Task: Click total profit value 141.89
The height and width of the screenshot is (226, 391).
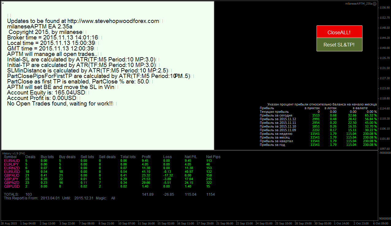Action: [x=148, y=195]
